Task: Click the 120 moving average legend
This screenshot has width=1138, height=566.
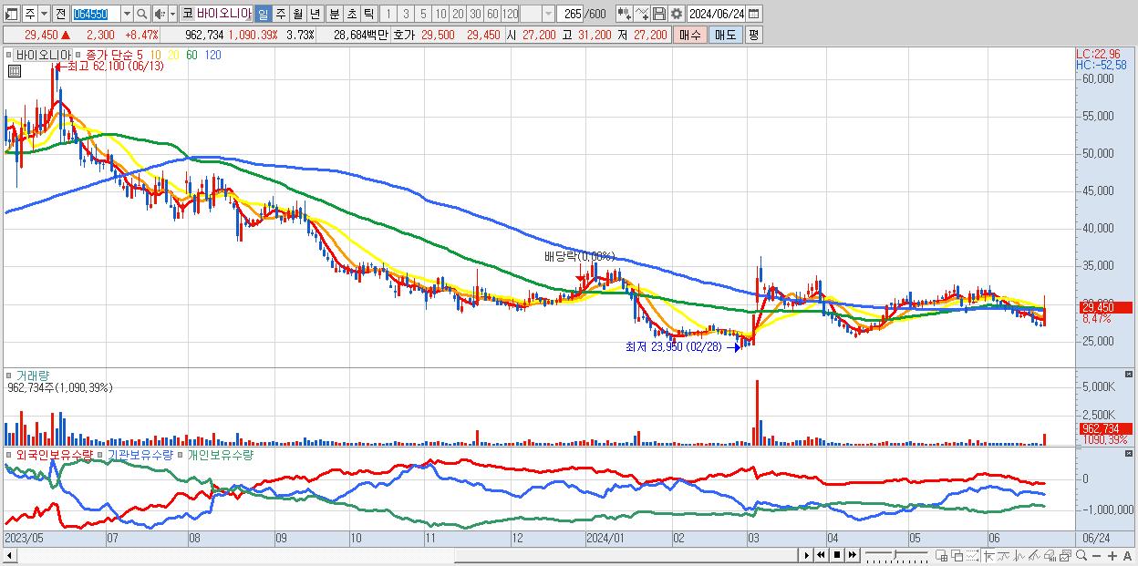Action: [x=212, y=55]
